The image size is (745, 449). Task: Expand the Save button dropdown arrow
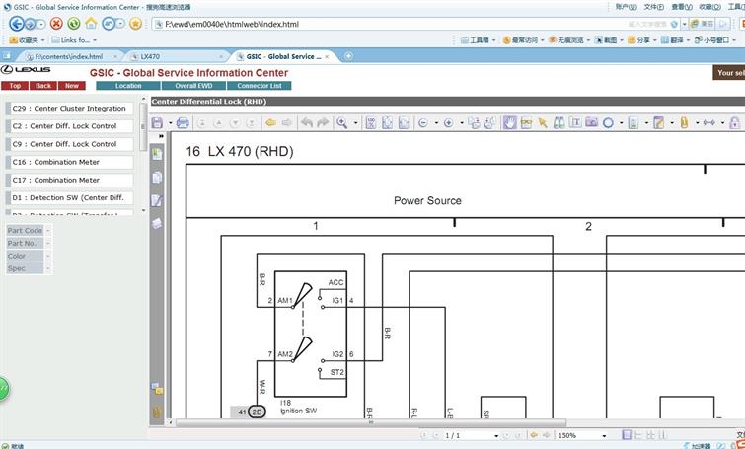tap(170, 123)
